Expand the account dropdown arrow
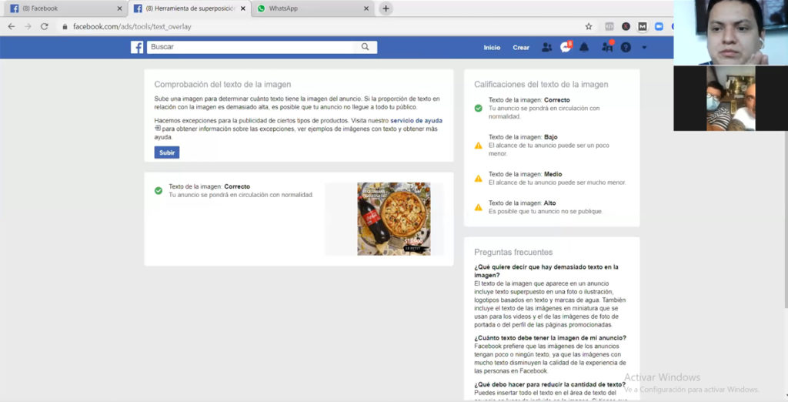 [644, 47]
